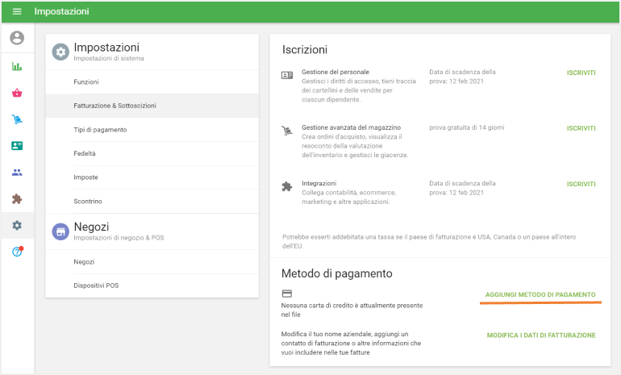Click the Iscrizioni heading

coord(305,50)
